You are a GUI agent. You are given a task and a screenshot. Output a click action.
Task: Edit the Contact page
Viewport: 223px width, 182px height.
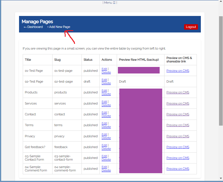104,113
